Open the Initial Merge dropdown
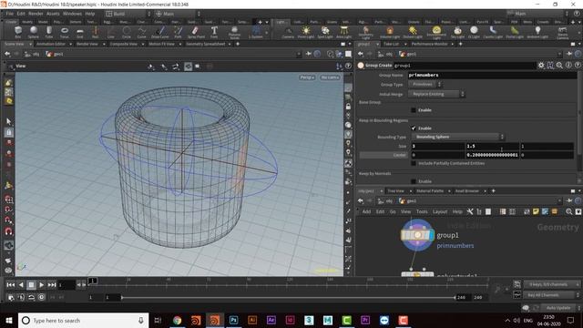The width and height of the screenshot is (583, 328). coord(436,94)
